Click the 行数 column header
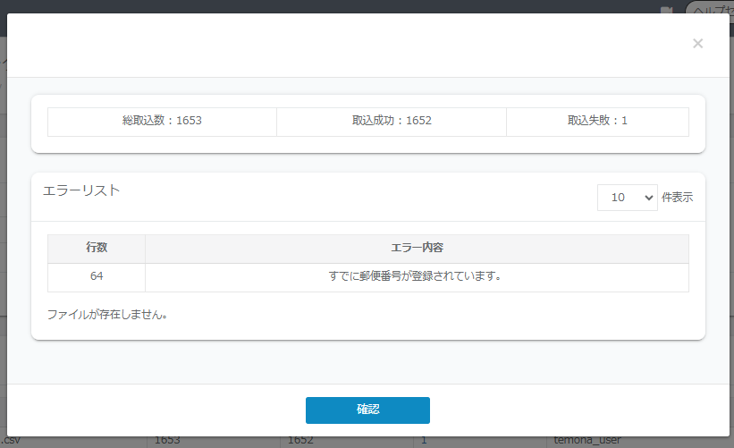 [x=97, y=249]
